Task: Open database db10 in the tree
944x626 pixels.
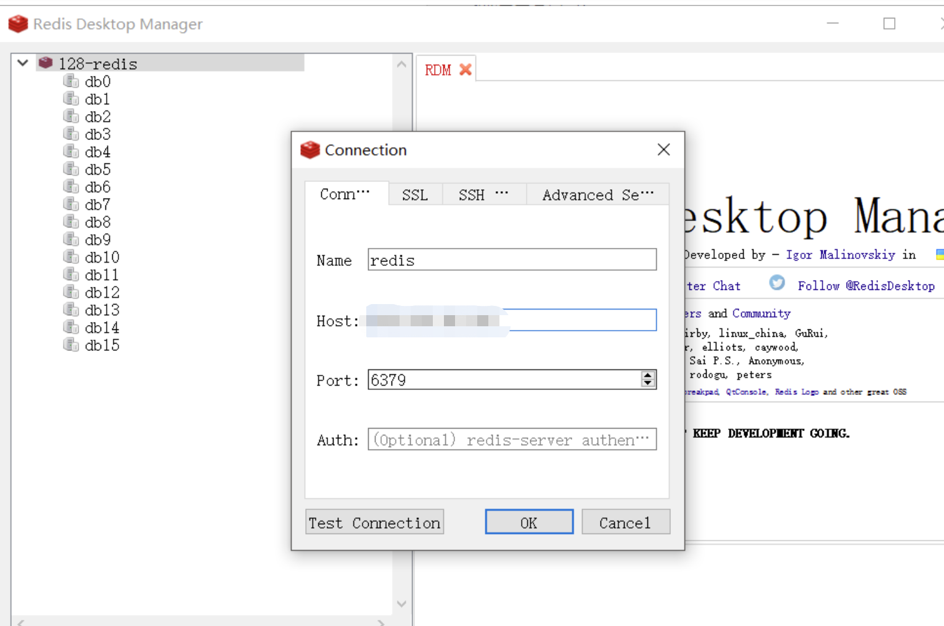Action: click(102, 257)
